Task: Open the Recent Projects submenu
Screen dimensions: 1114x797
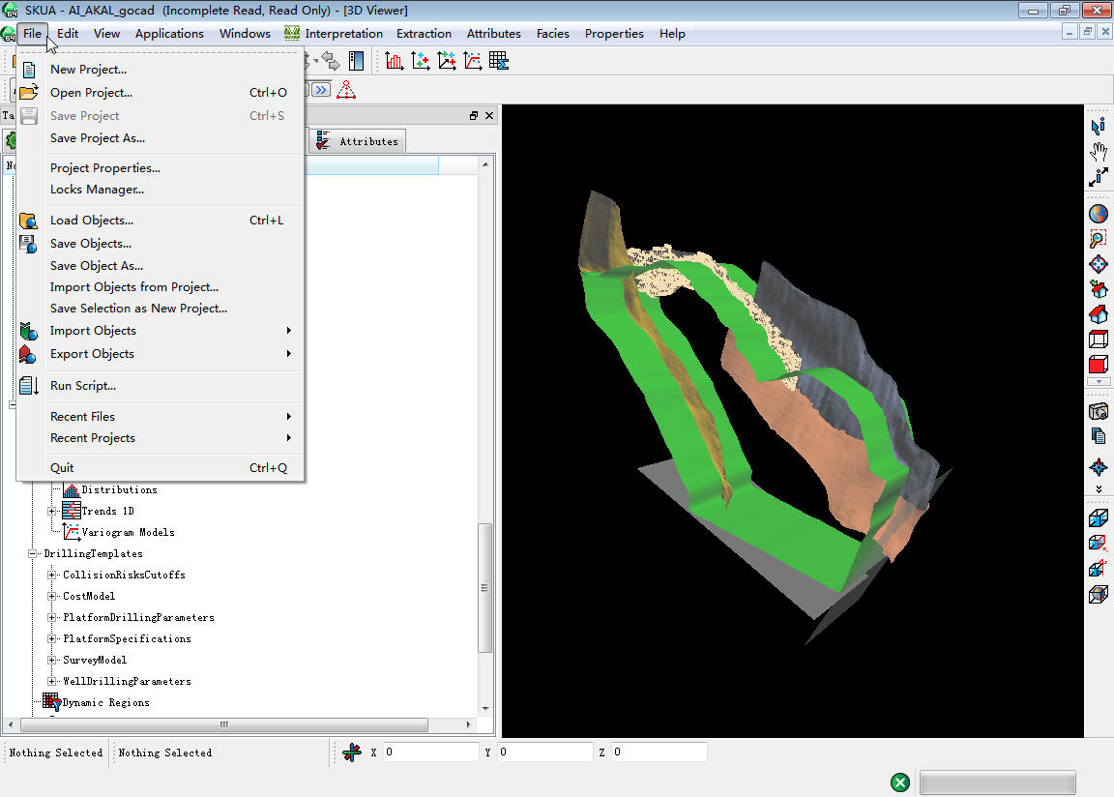Action: click(x=161, y=437)
